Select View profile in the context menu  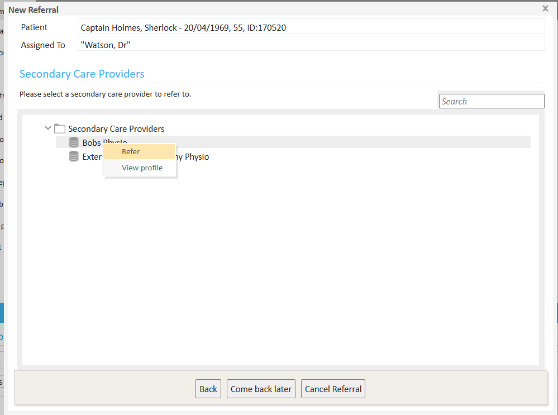click(142, 168)
